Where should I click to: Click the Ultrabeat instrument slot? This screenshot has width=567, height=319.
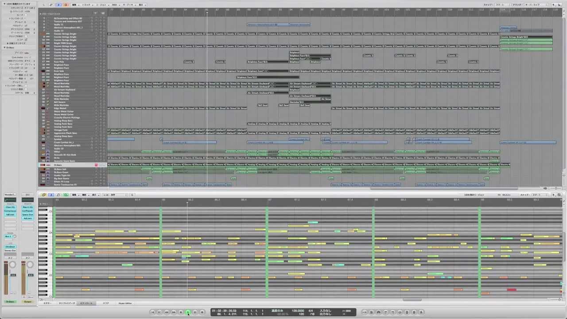click(x=10, y=247)
